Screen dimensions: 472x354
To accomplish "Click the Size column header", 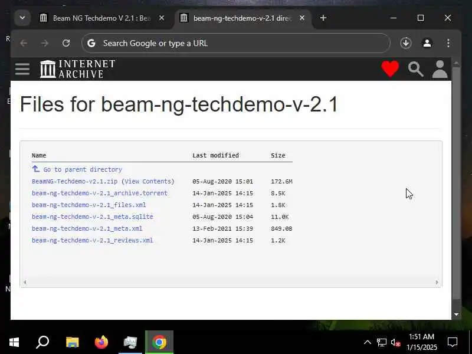I will [278, 155].
